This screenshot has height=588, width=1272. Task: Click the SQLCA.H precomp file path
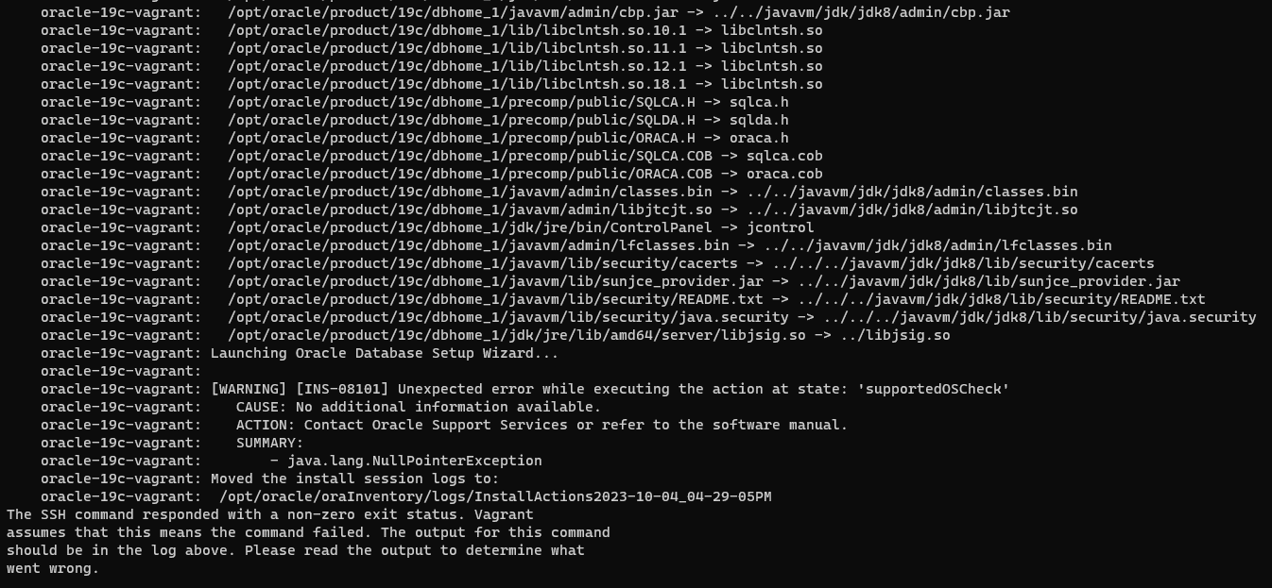[x=461, y=102]
